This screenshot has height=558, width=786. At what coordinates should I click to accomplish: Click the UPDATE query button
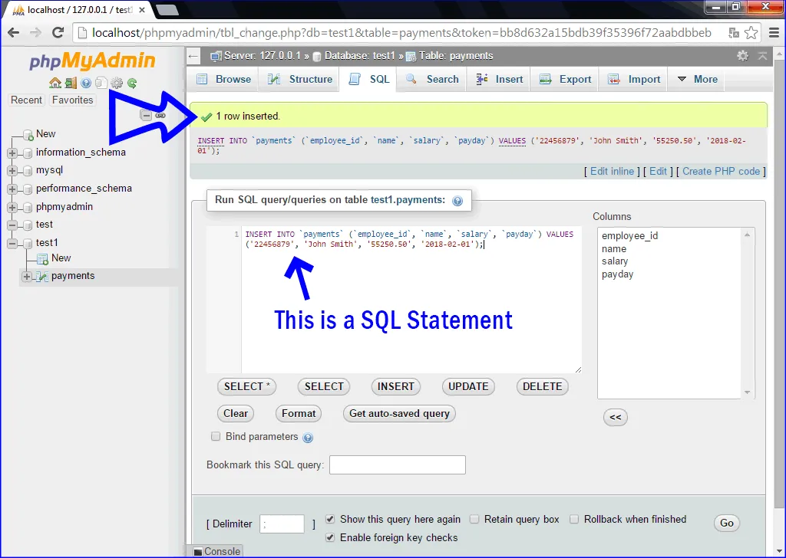click(x=468, y=386)
